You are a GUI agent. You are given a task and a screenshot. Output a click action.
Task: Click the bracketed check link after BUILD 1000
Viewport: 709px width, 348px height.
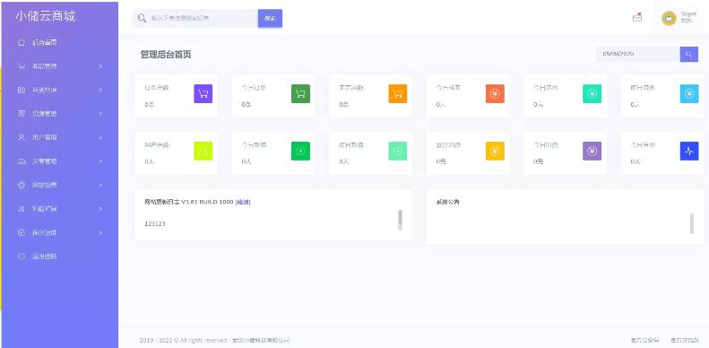243,202
